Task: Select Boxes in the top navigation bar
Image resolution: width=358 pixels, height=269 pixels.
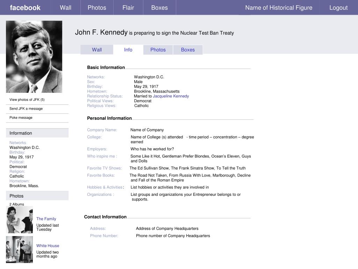Action: tap(159, 8)
